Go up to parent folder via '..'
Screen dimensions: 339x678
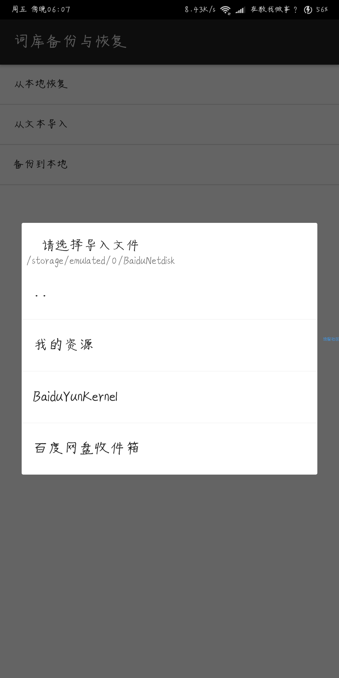point(169,295)
